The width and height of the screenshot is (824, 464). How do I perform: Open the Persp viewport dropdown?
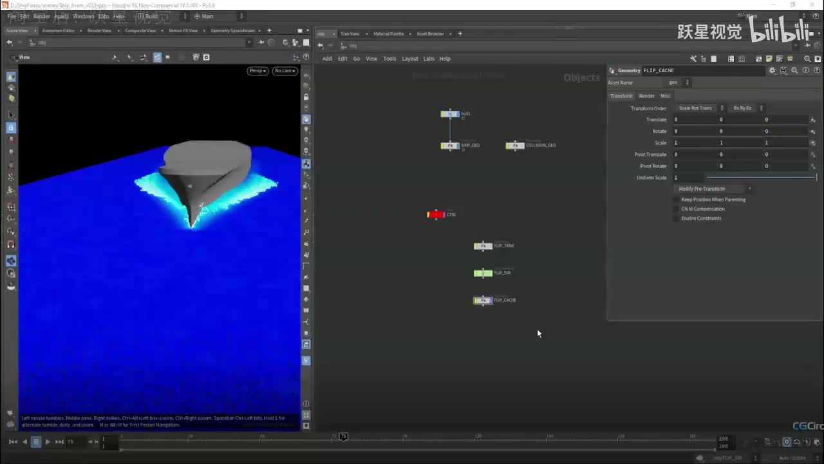(x=257, y=71)
